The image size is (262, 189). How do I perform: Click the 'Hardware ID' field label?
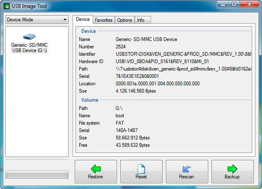click(x=91, y=61)
